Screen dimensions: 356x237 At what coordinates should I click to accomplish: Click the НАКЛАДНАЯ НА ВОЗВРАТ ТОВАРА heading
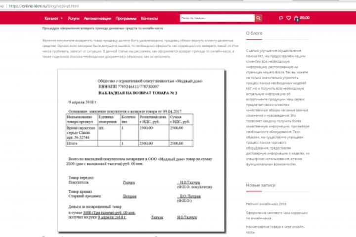[x=137, y=93]
